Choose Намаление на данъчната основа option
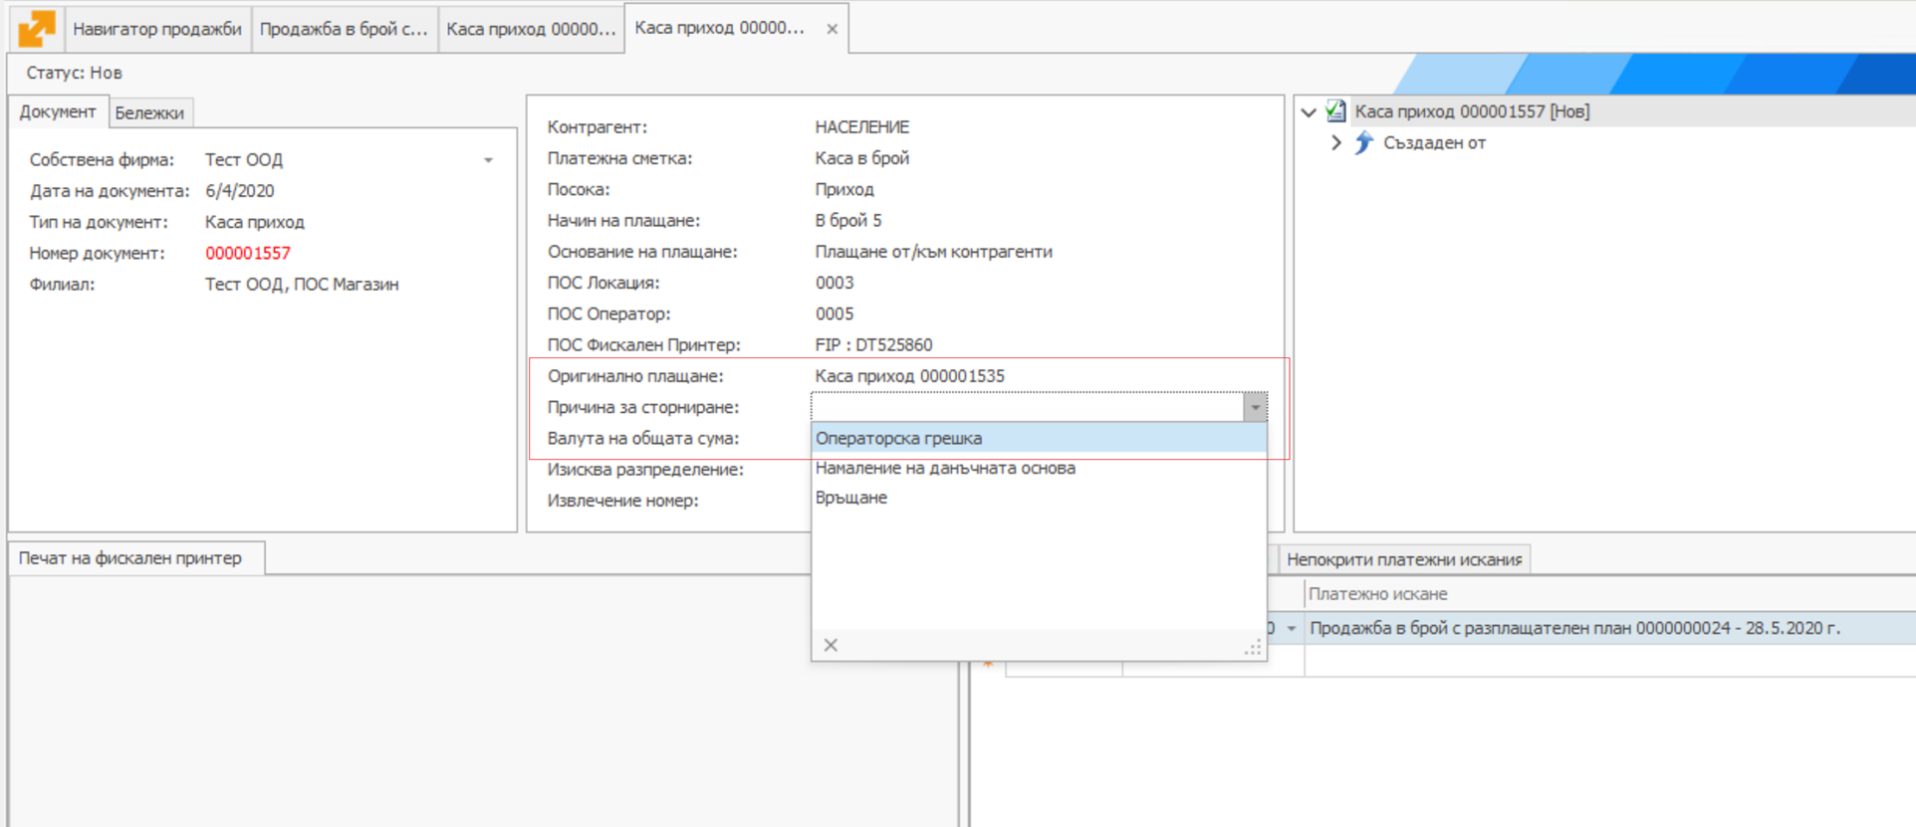Viewport: 1916px width, 827px height. [x=1039, y=468]
